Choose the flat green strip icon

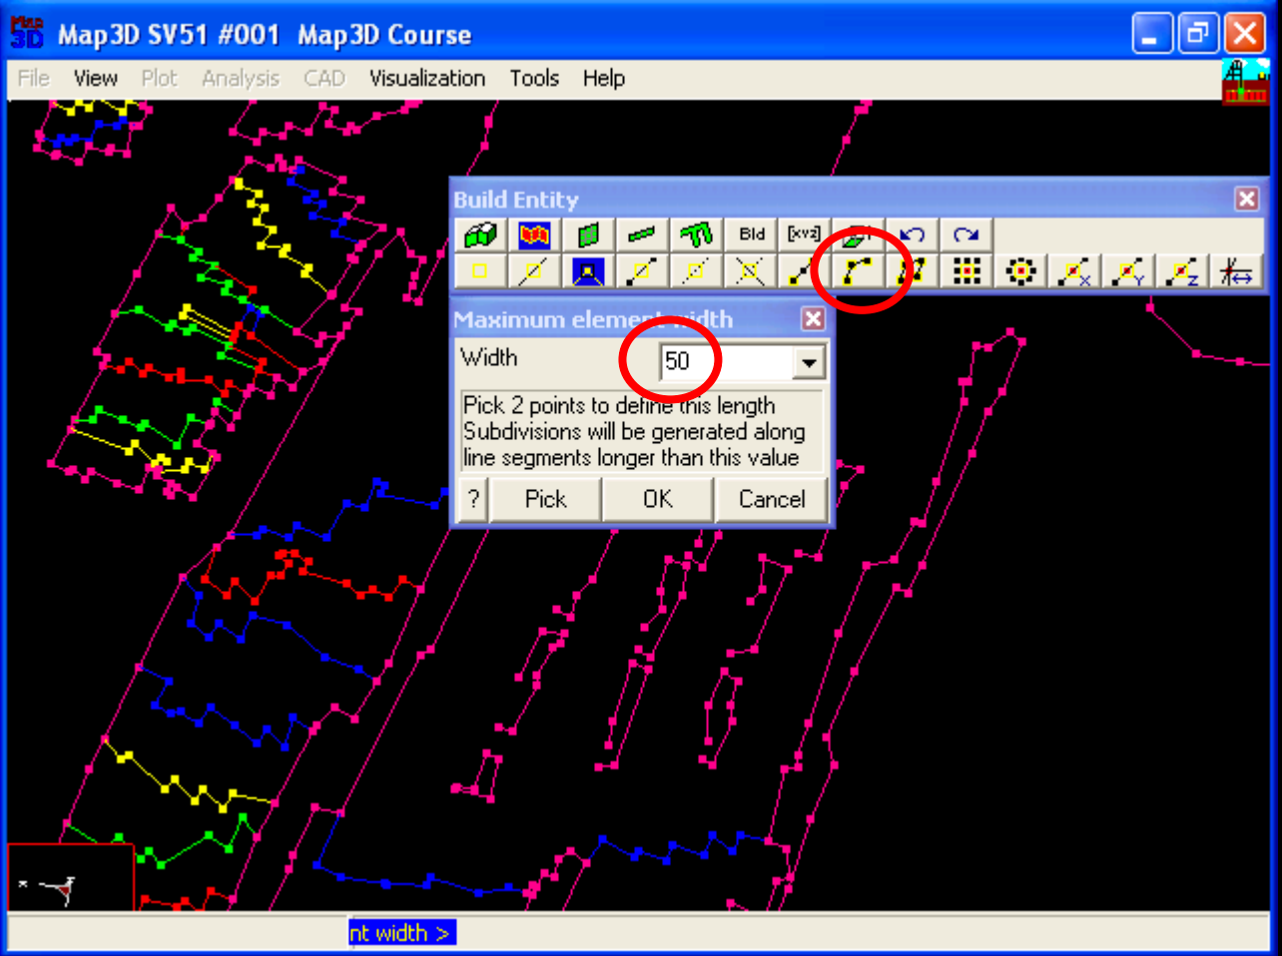642,235
